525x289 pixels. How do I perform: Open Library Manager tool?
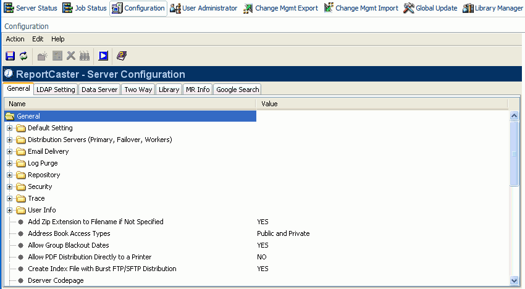493,8
